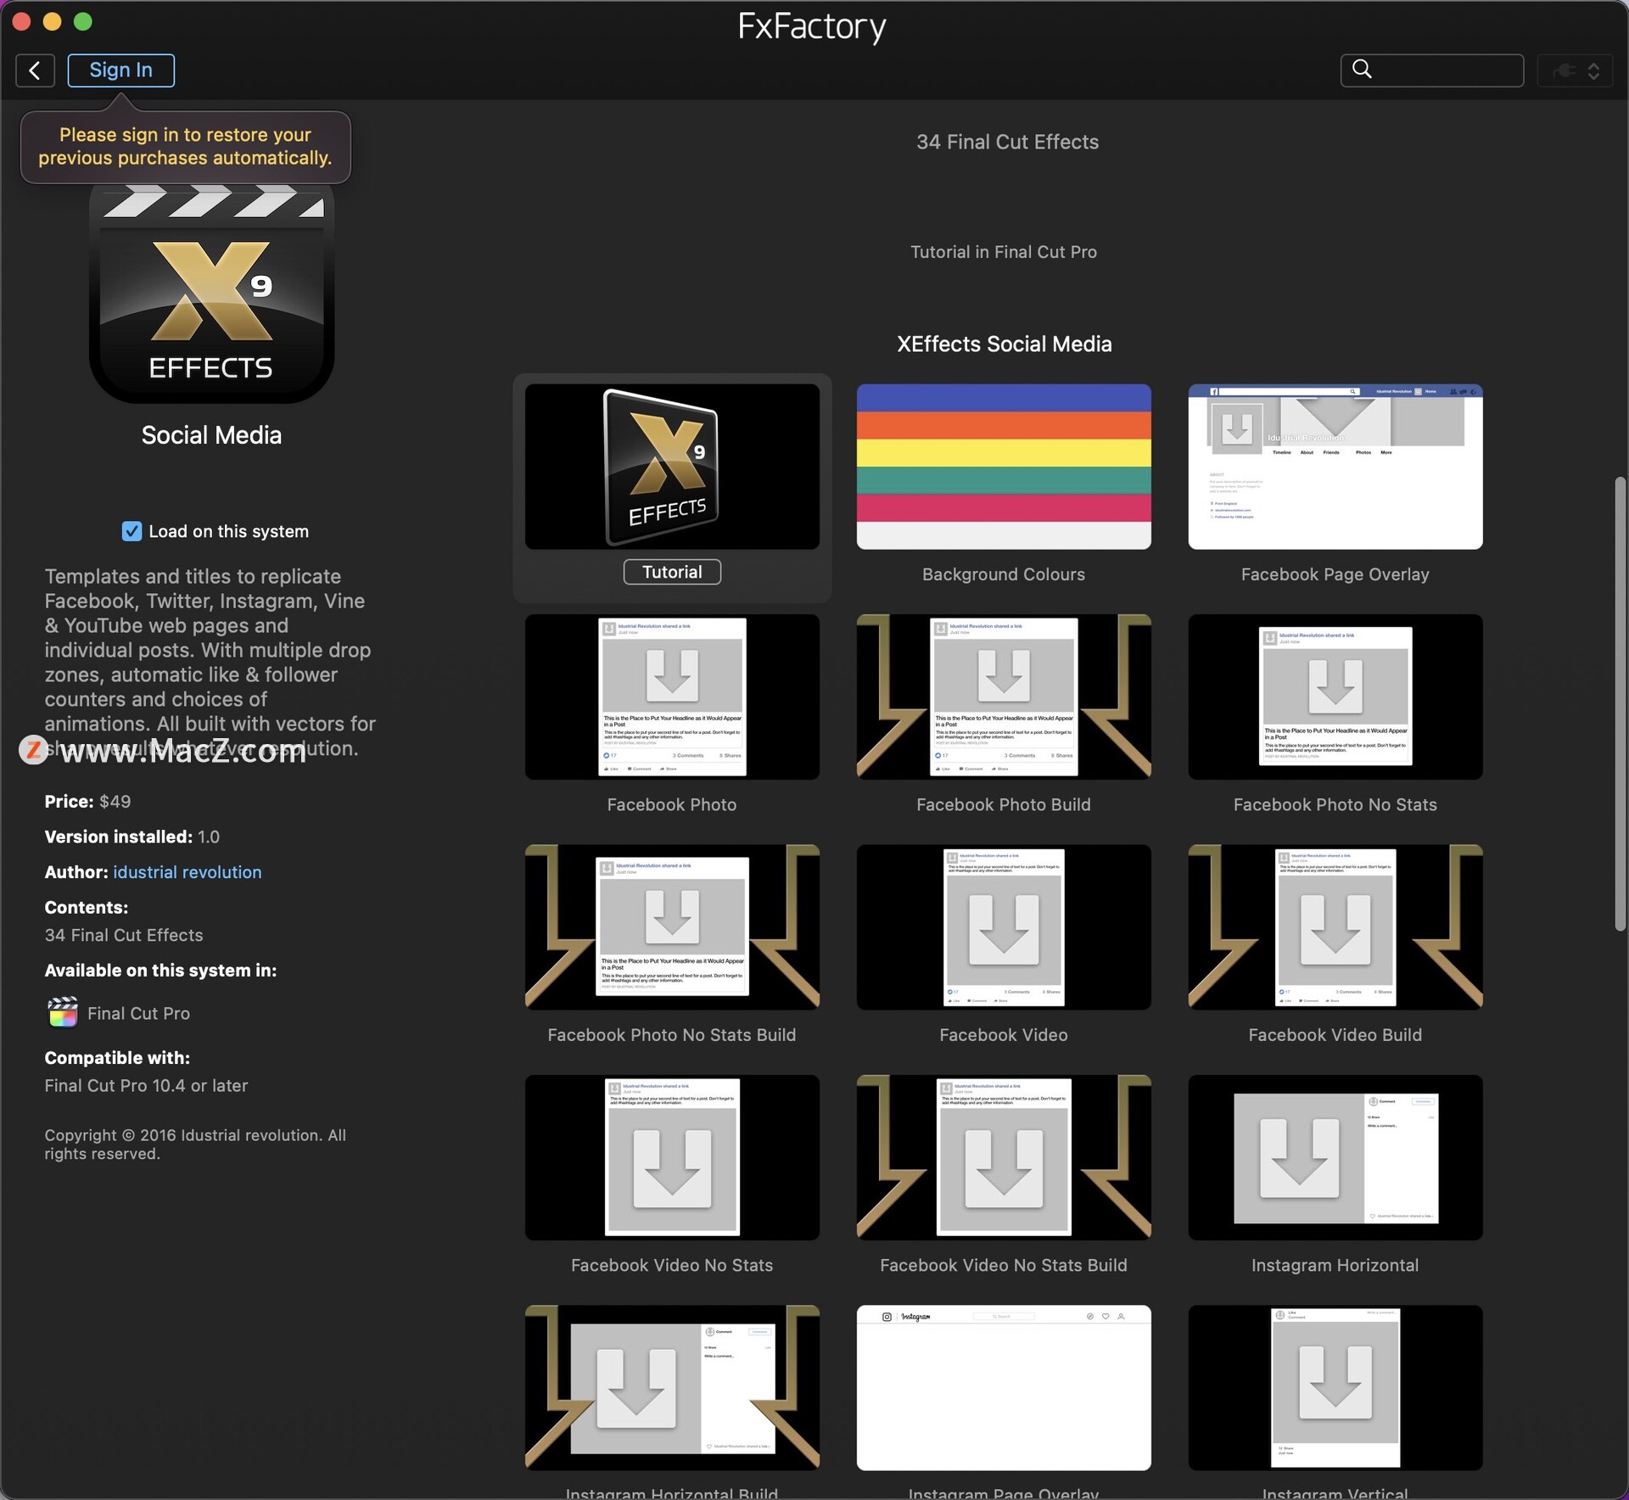Select the Facebook Photo No Stats thumbnail

[x=1335, y=697]
